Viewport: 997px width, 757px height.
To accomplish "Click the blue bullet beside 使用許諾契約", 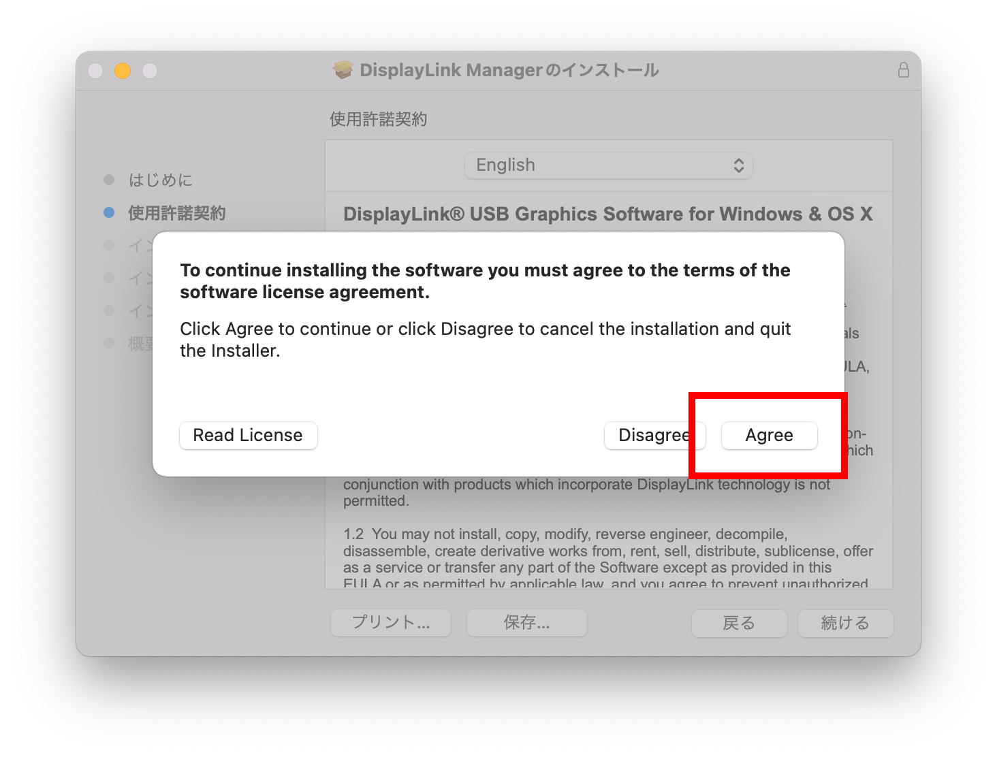I will click(109, 212).
